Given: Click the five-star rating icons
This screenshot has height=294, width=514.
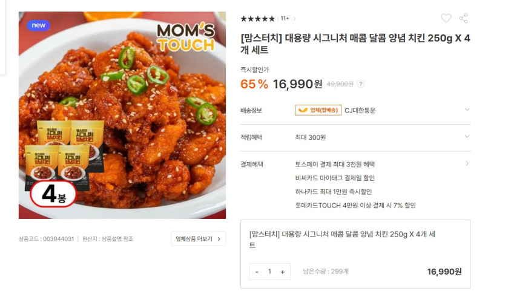Looking at the screenshot, I should [257, 19].
